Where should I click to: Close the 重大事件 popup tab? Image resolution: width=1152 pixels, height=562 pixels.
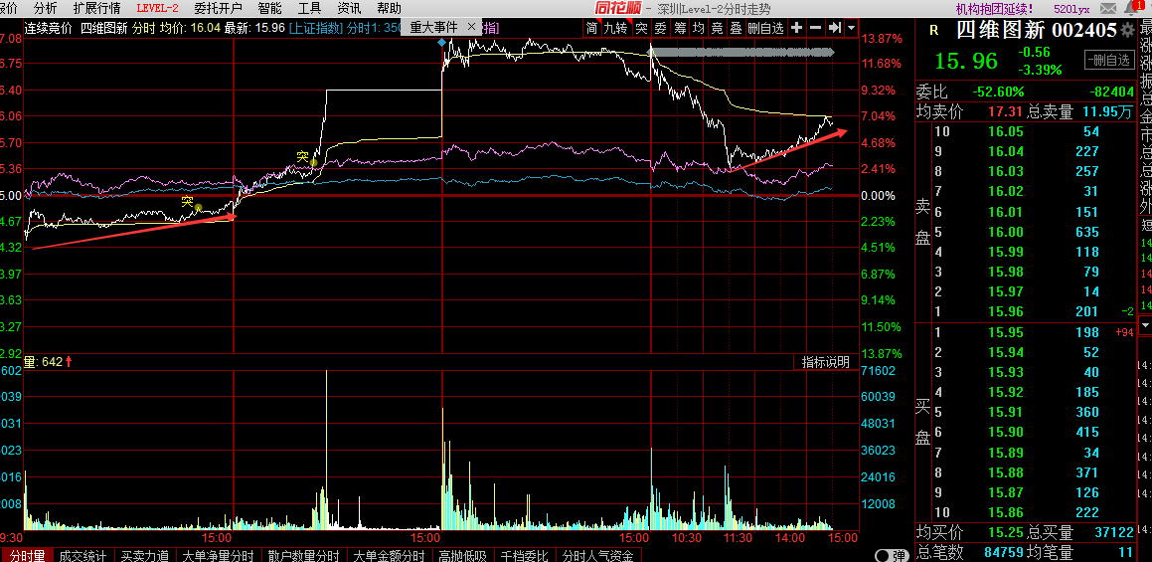[470, 28]
